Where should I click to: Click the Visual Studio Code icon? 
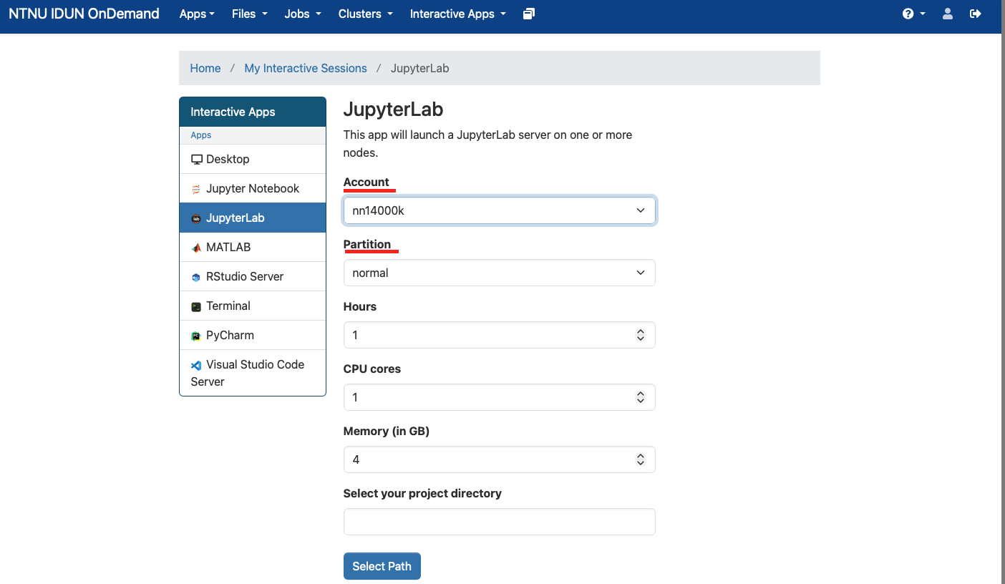point(196,365)
